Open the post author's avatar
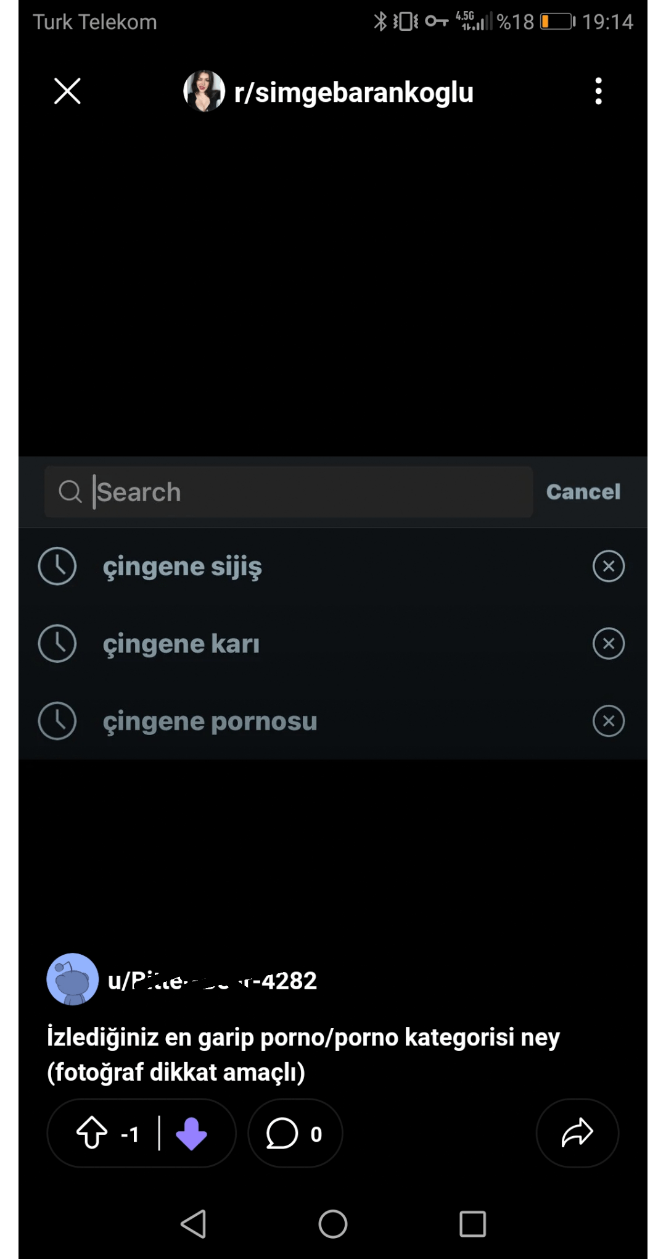The width and height of the screenshot is (666, 1259). click(x=73, y=979)
